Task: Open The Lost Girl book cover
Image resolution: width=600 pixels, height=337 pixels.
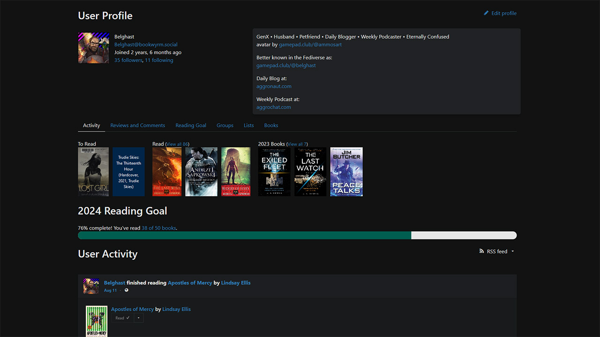Action: (x=93, y=172)
